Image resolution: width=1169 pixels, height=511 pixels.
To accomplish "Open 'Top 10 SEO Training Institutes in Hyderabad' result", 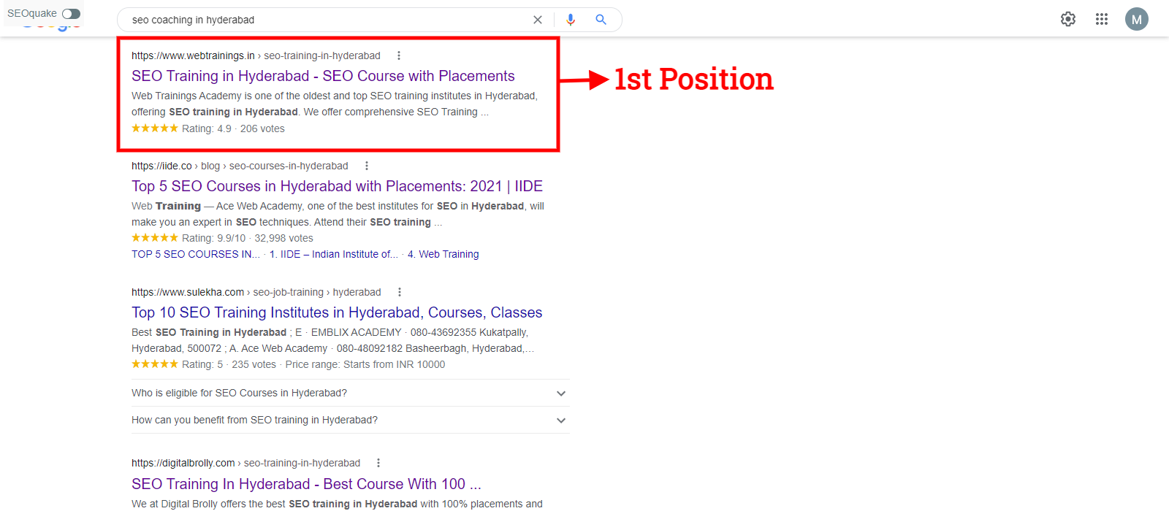I will coord(337,312).
